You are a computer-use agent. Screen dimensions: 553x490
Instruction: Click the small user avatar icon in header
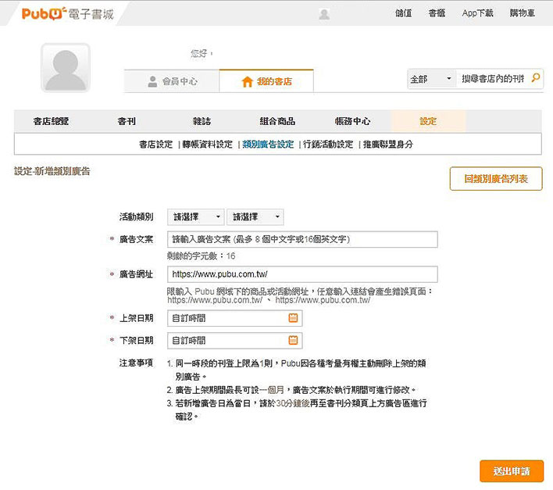click(324, 14)
